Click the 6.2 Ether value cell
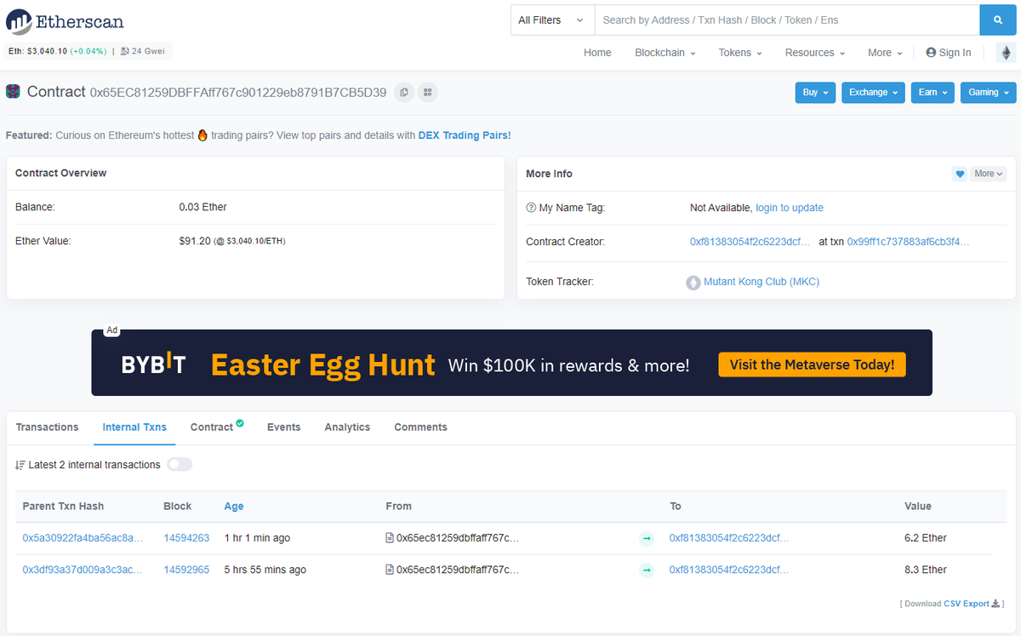The image size is (1021, 636). pyautogui.click(x=926, y=538)
